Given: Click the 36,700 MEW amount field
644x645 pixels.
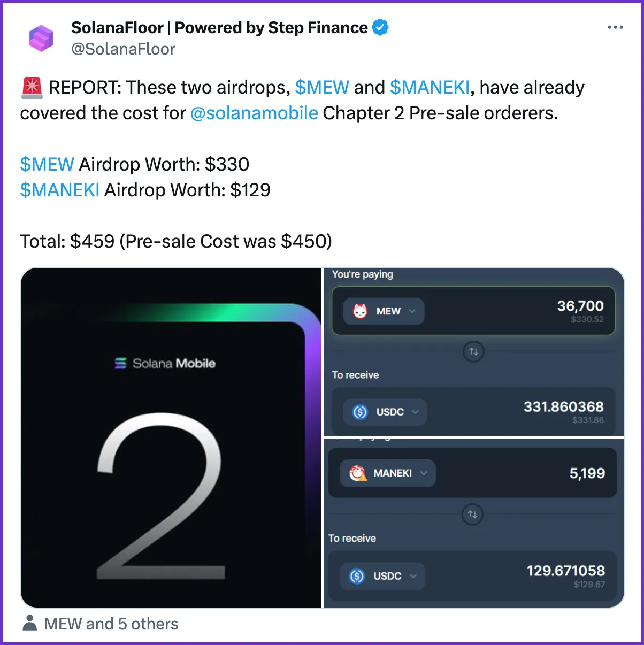Looking at the screenshot, I should point(473,311).
